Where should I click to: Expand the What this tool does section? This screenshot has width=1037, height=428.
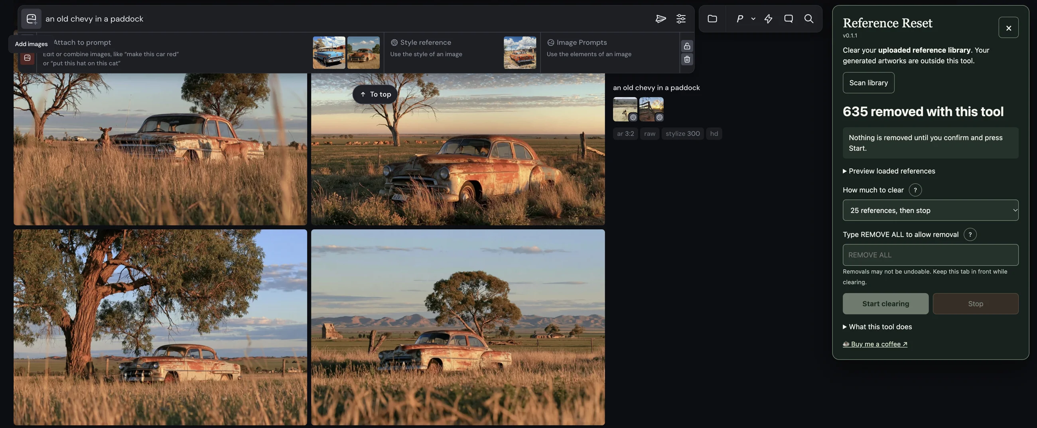click(x=877, y=327)
